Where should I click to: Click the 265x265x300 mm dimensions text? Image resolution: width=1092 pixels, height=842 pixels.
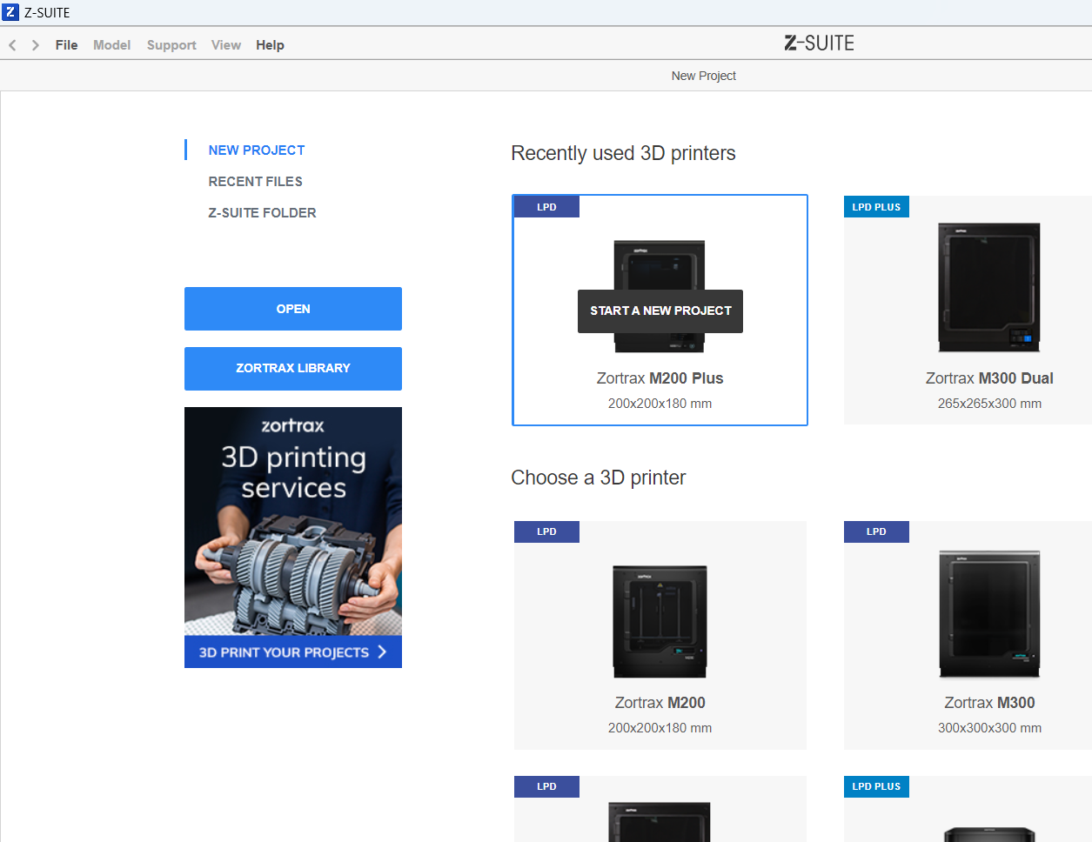click(989, 404)
